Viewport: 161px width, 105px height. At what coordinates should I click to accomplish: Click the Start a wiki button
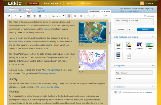(33, 3)
